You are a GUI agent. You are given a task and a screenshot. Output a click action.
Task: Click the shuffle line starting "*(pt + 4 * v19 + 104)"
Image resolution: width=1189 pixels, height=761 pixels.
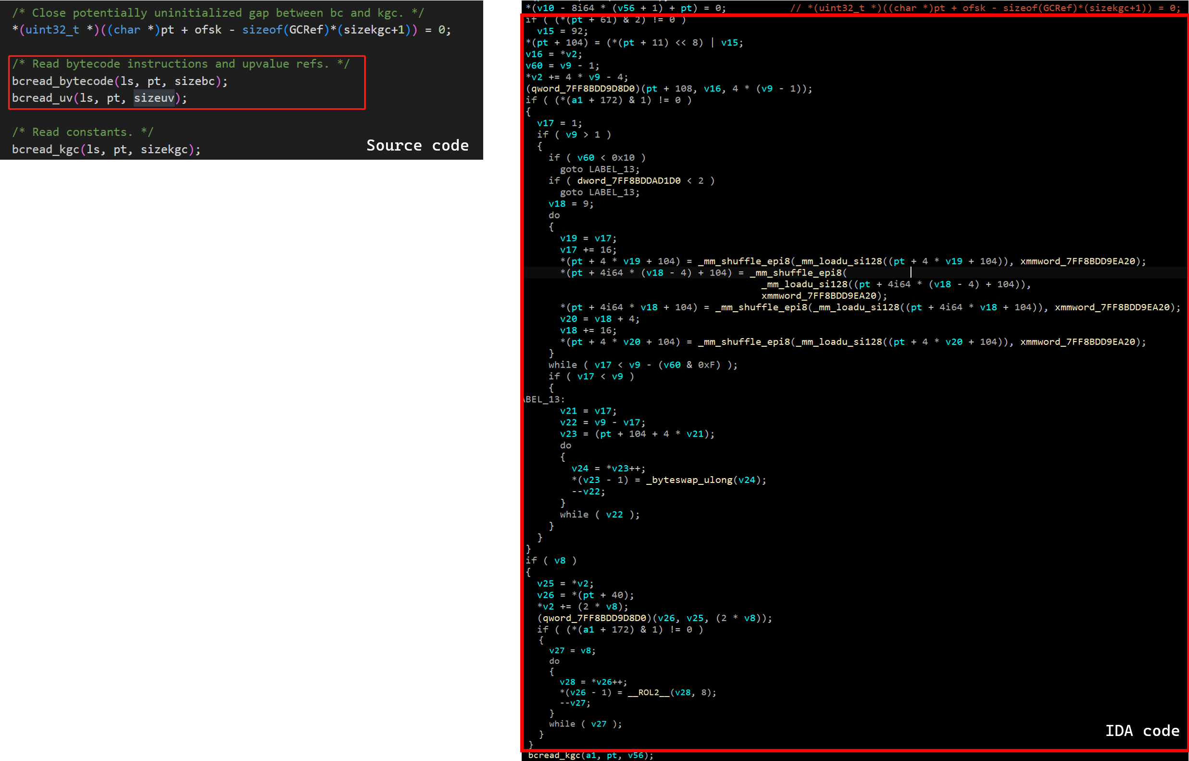pyautogui.click(x=853, y=261)
